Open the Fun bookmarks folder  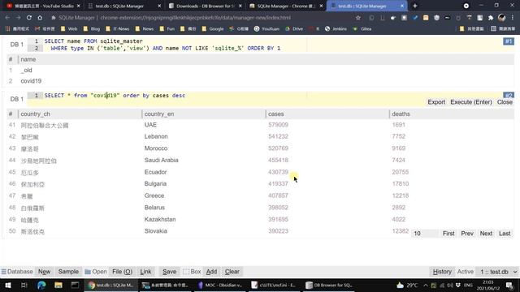tap(167, 29)
